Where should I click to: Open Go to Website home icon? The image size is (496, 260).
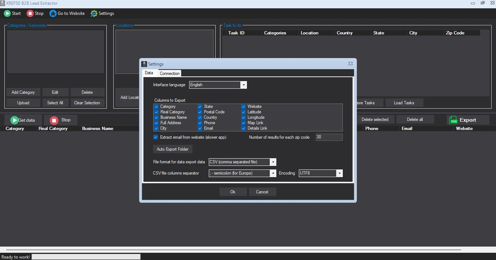(x=53, y=13)
